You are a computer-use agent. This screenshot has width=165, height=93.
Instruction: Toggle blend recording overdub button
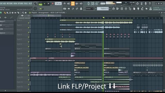77,3
